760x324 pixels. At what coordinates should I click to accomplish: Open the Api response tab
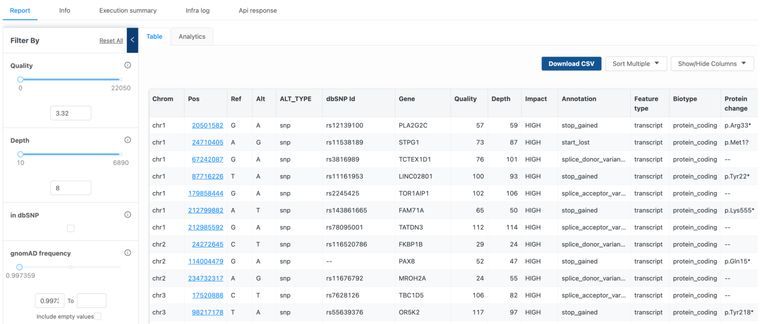click(x=258, y=10)
